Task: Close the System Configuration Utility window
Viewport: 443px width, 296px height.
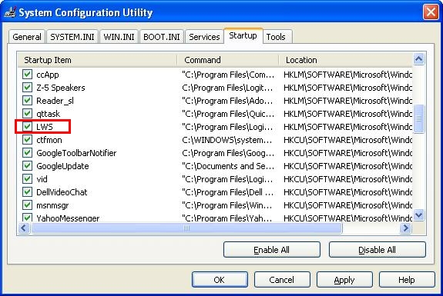Action: [431, 12]
